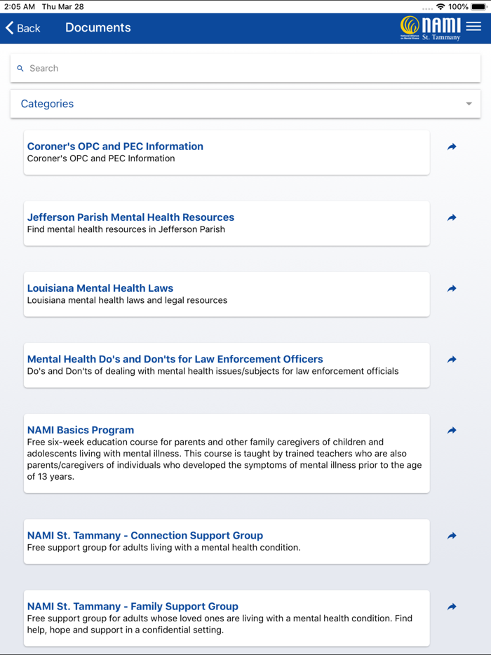The height and width of the screenshot is (655, 491).
Task: Click 'Louisiana mental health laws and legal resources' text
Action: (128, 300)
